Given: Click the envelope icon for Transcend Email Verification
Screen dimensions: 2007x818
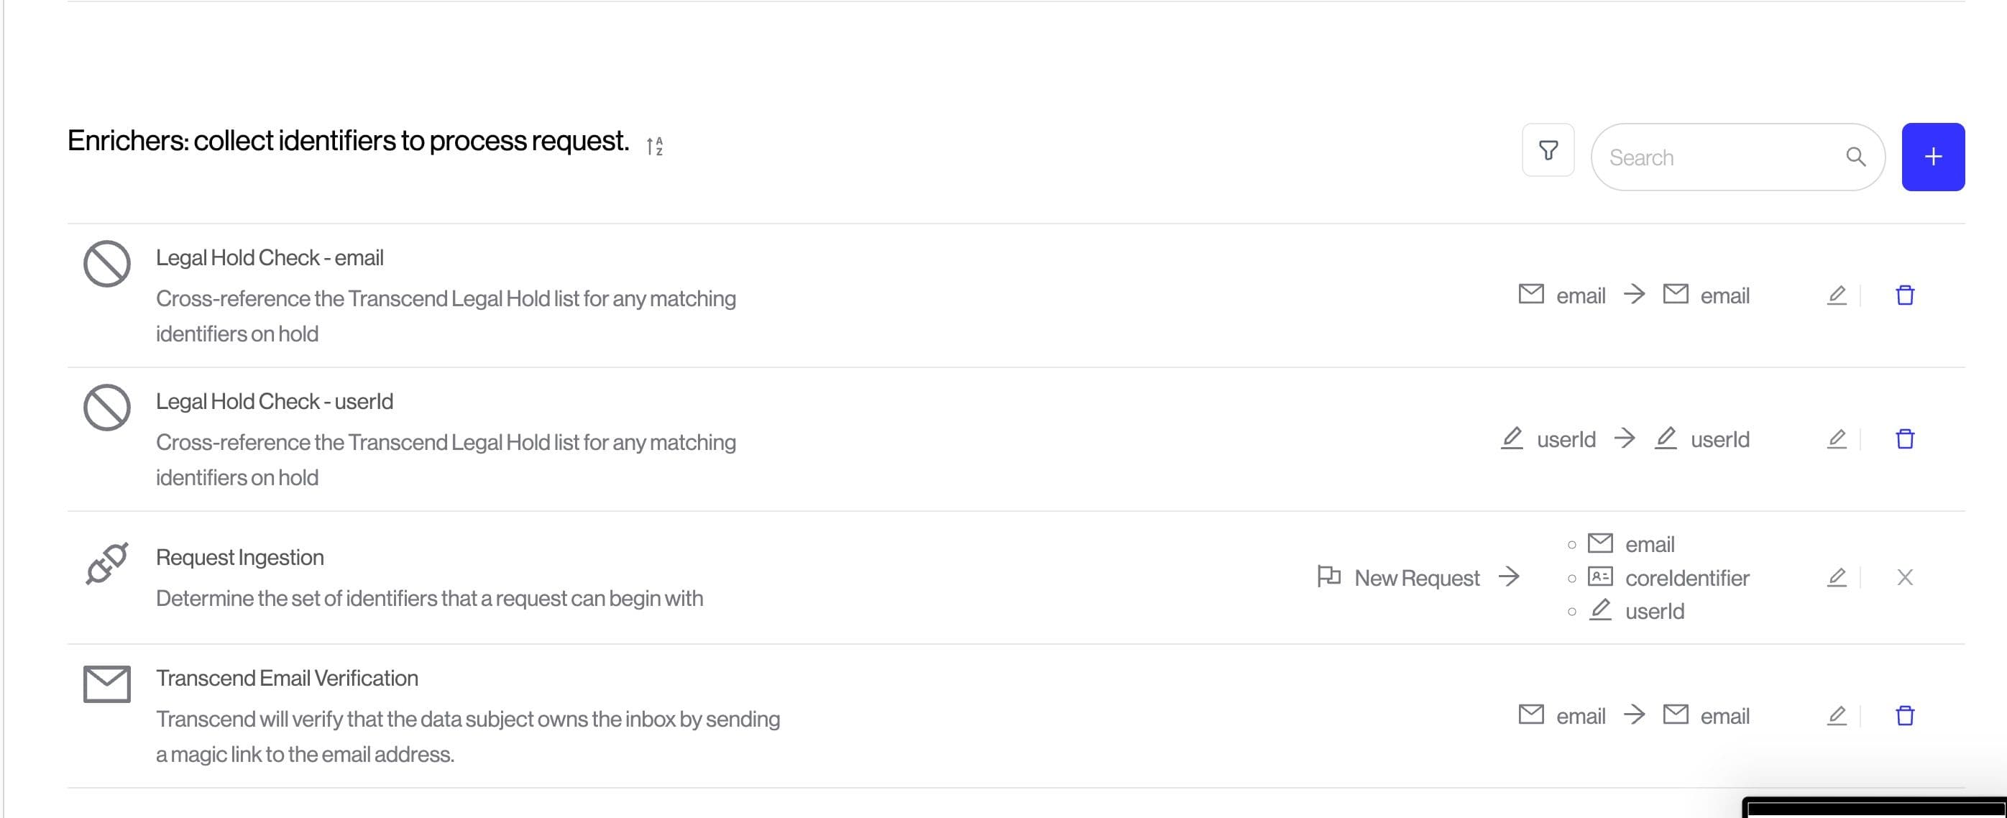Looking at the screenshot, I should 106,684.
